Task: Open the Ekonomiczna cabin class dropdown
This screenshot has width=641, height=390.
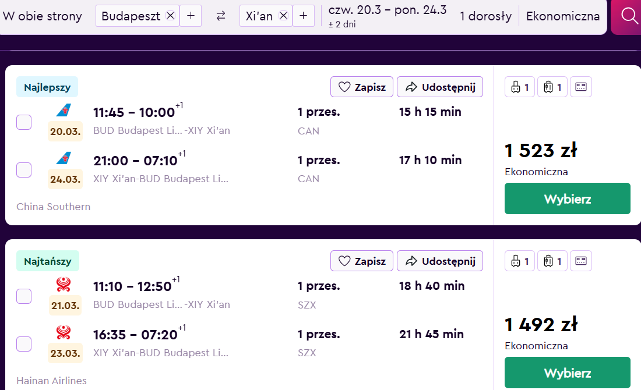Action: pyautogui.click(x=563, y=16)
